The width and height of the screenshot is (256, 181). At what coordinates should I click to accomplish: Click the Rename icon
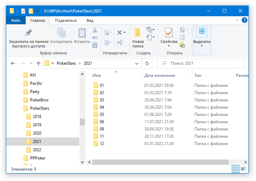click(x=120, y=43)
